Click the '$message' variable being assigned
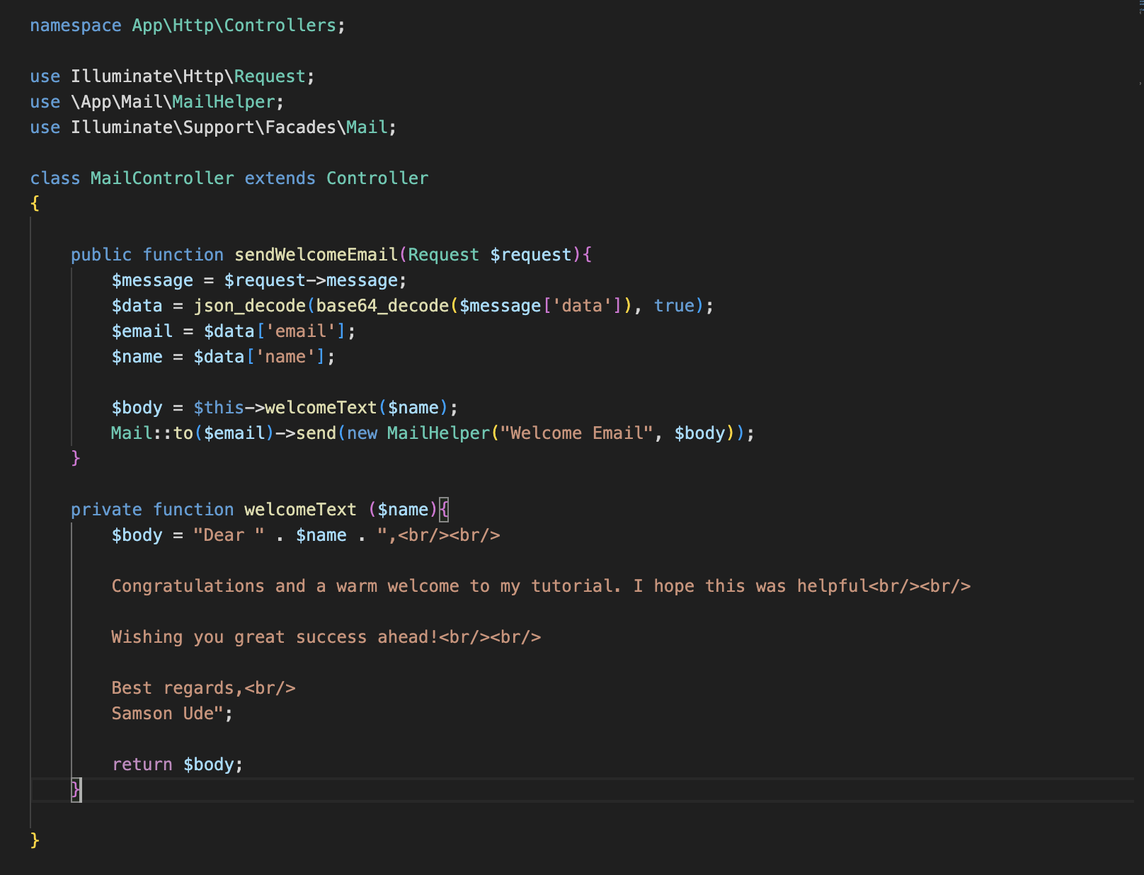 click(152, 280)
